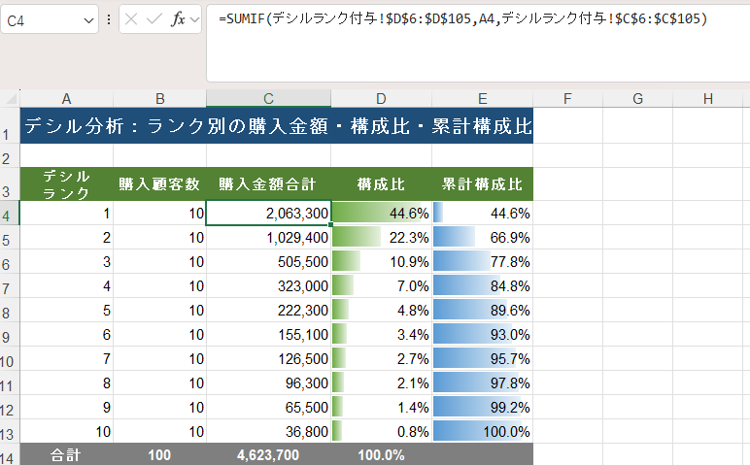This screenshot has height=465, width=750.
Task: Select the total cell 4,623,700
Action: (268, 455)
